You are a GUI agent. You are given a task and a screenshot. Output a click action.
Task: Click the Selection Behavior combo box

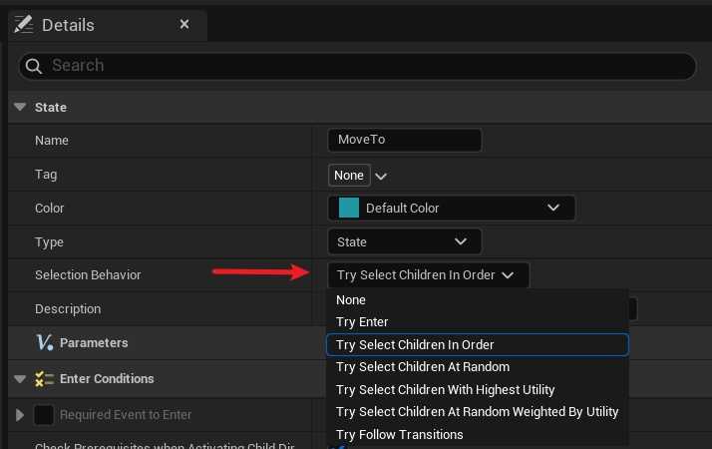click(428, 275)
